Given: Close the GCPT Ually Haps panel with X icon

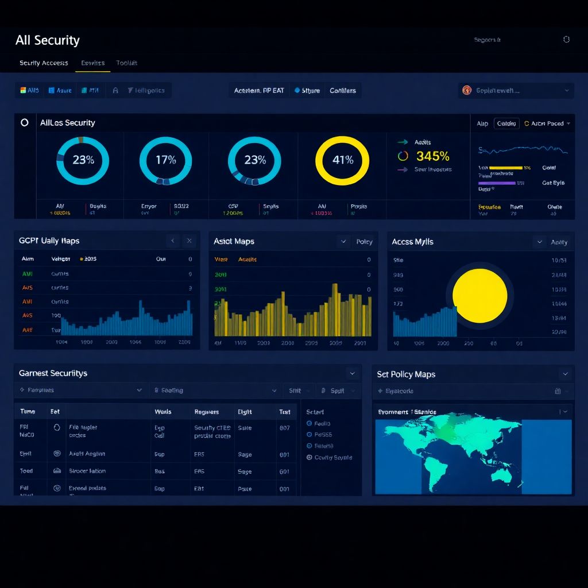Looking at the screenshot, I should pyautogui.click(x=189, y=241).
